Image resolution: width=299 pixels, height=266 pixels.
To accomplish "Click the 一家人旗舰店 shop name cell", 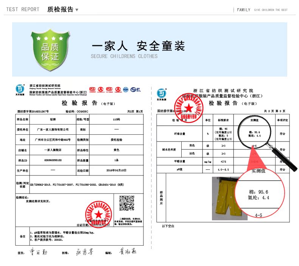I will pos(53,150).
